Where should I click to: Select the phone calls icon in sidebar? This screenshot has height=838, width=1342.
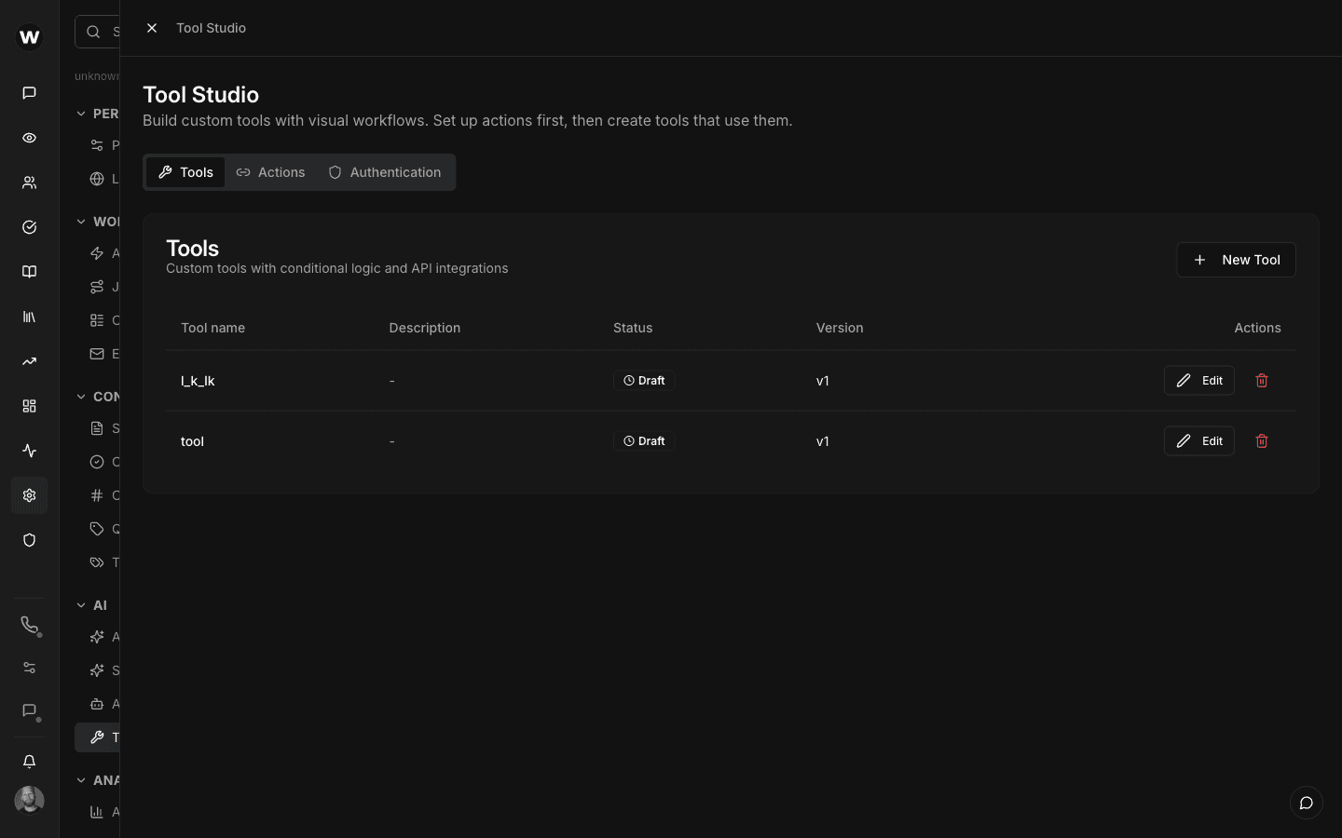(29, 626)
